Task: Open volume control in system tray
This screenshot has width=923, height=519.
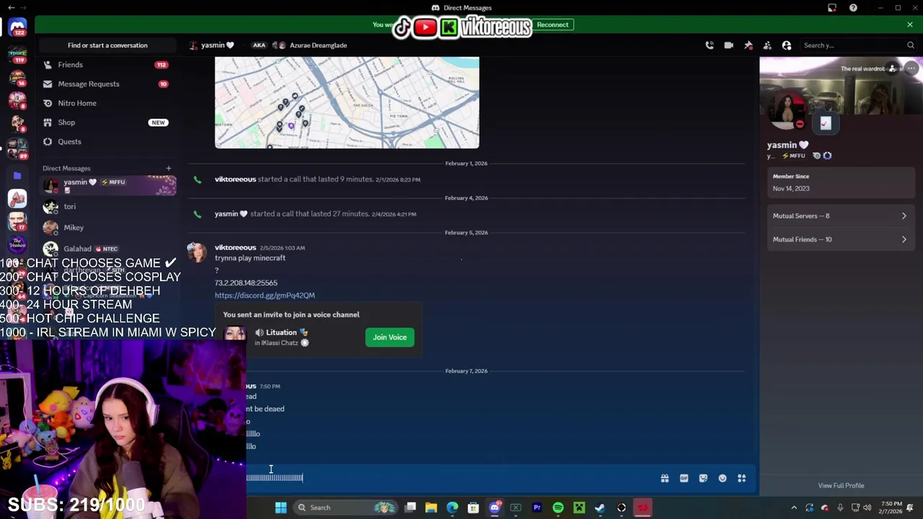Action: (867, 507)
